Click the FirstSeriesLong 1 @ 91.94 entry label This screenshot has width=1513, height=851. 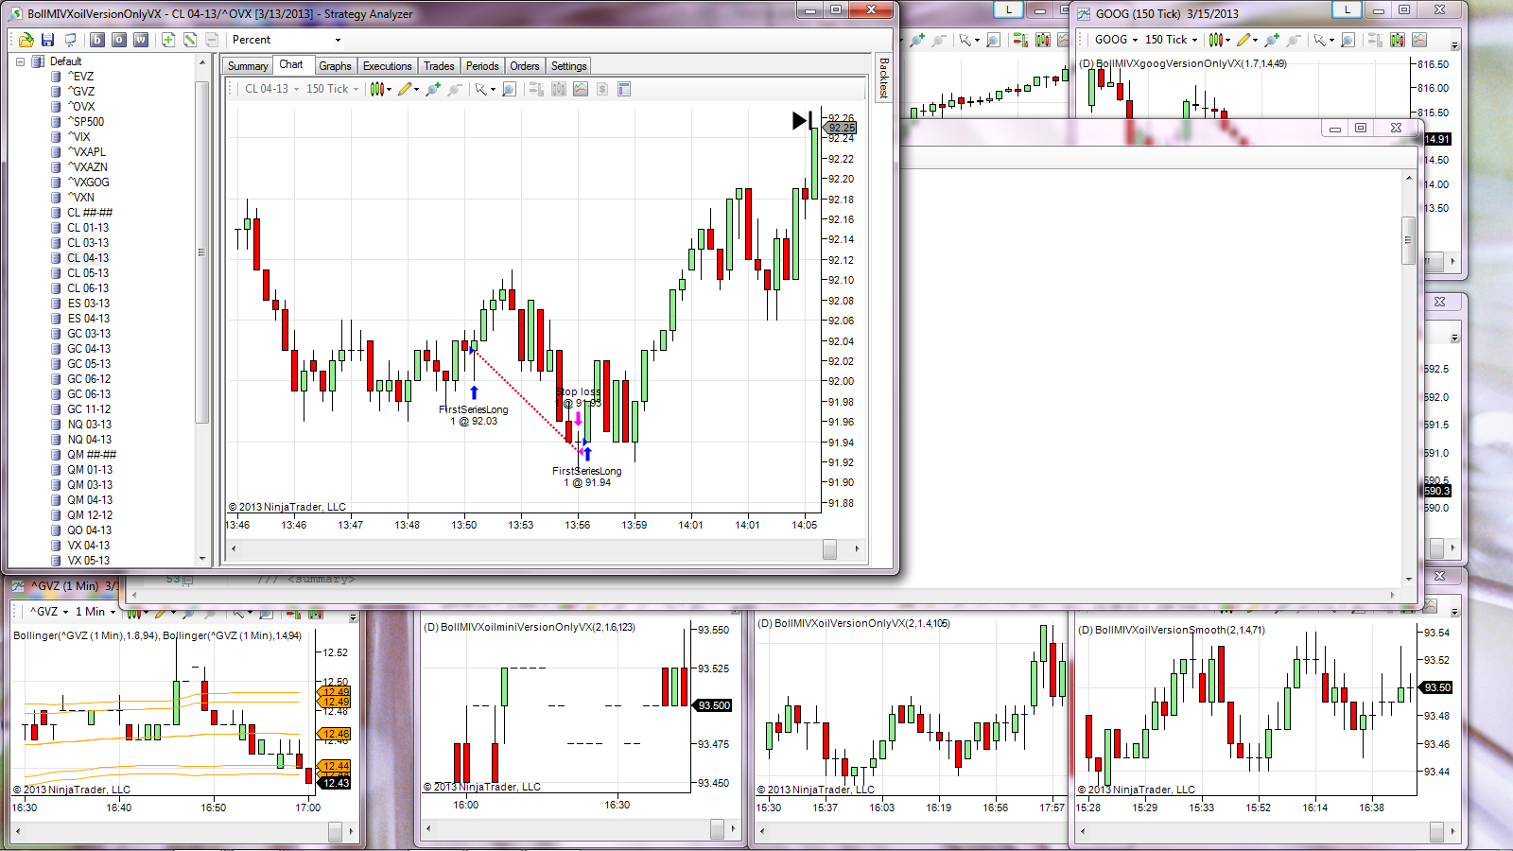click(587, 477)
